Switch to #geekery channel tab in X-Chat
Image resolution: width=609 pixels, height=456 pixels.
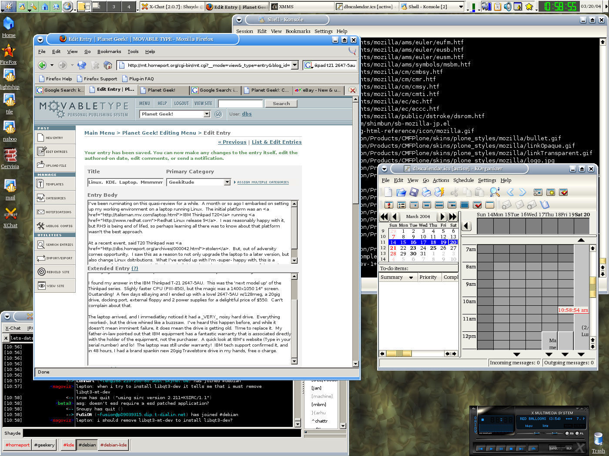[44, 445]
